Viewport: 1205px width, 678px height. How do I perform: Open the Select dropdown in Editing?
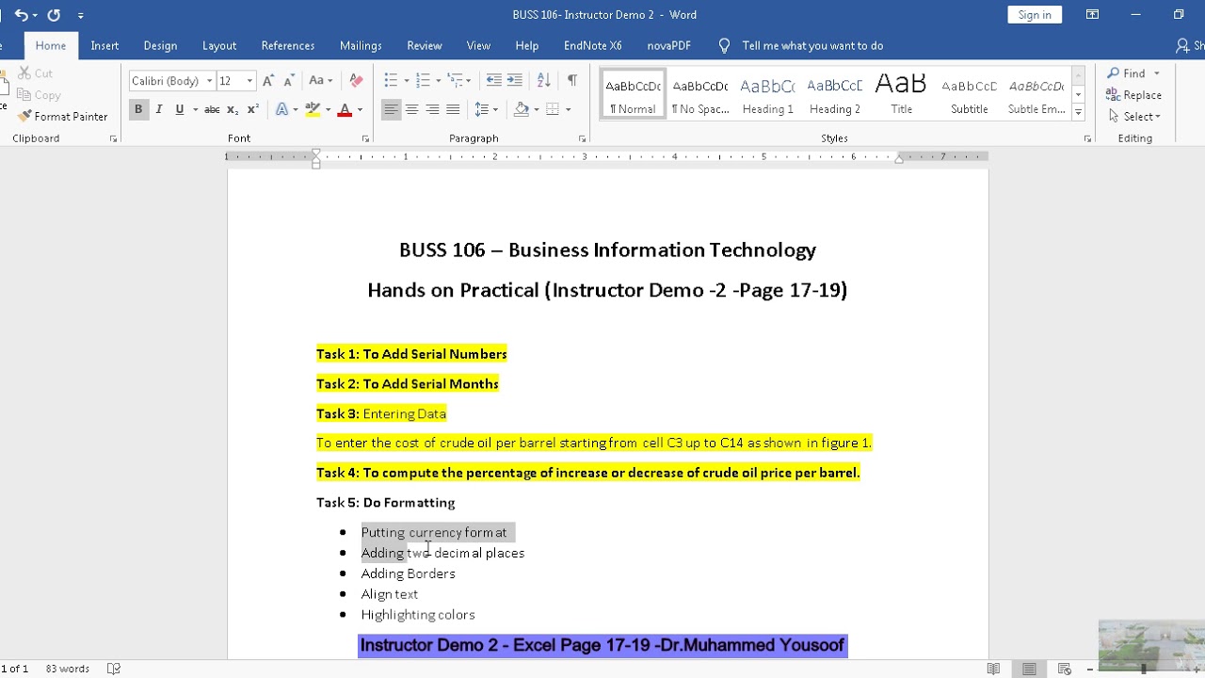(x=1134, y=117)
